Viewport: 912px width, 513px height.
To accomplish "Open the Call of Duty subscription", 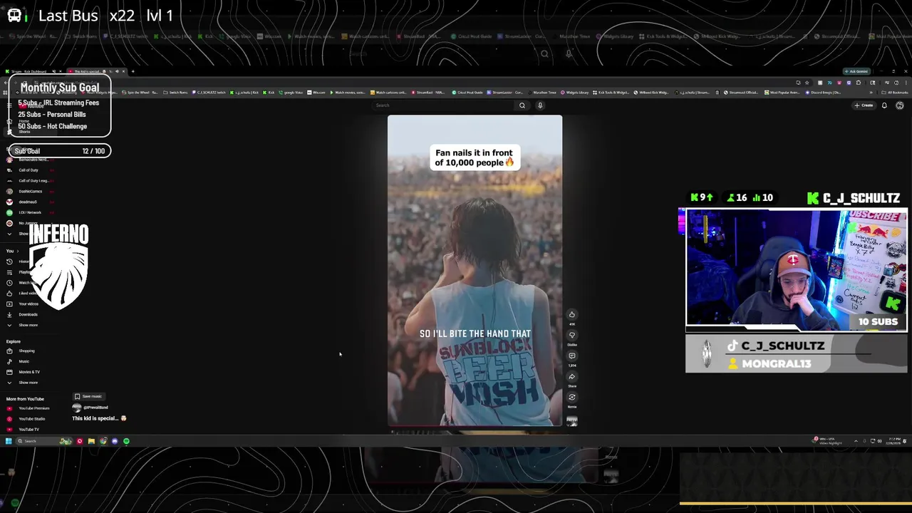I will pos(28,170).
